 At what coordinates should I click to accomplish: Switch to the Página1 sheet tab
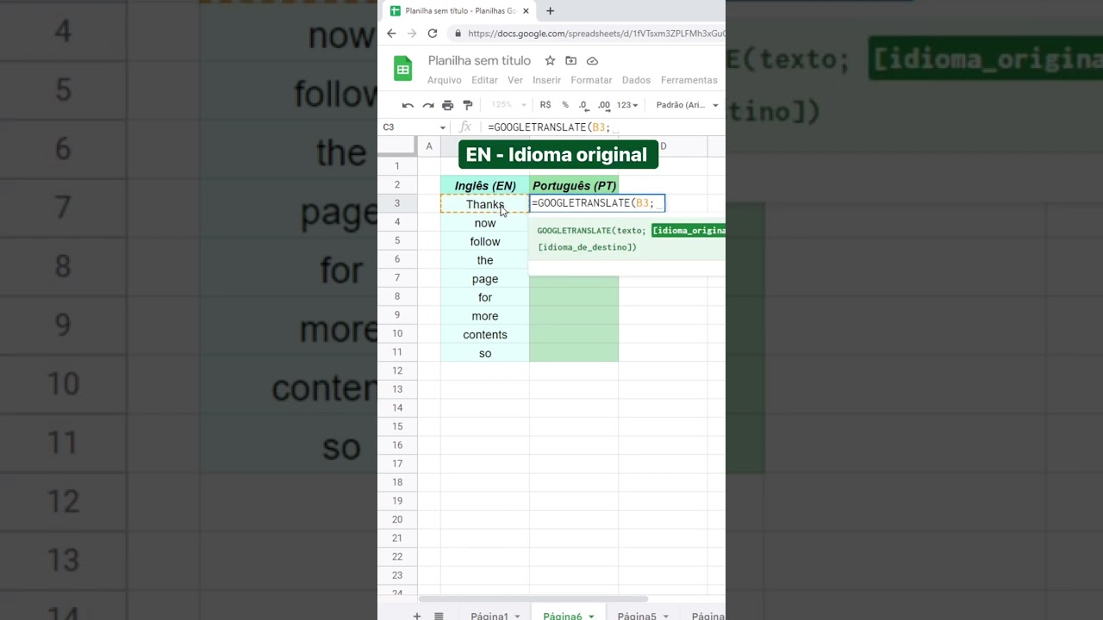(x=489, y=616)
